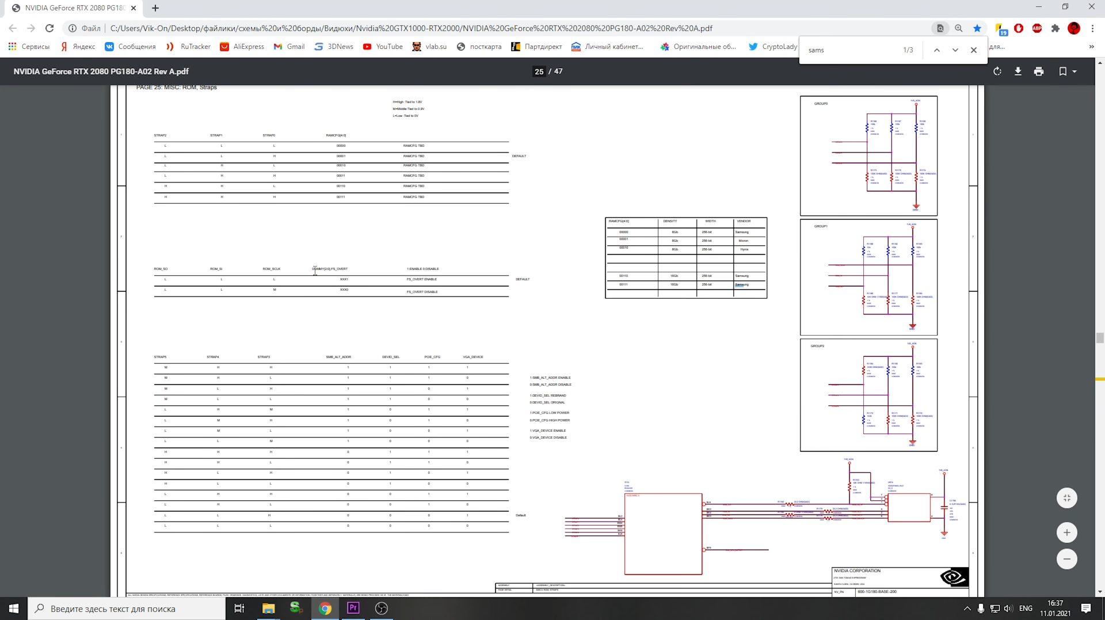Open the RuTracker bookmark
This screenshot has width=1105, height=620.
coord(188,47)
